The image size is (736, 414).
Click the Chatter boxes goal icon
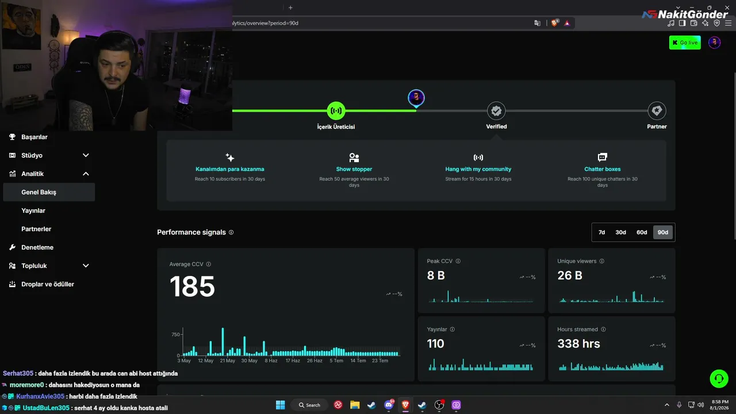point(603,157)
